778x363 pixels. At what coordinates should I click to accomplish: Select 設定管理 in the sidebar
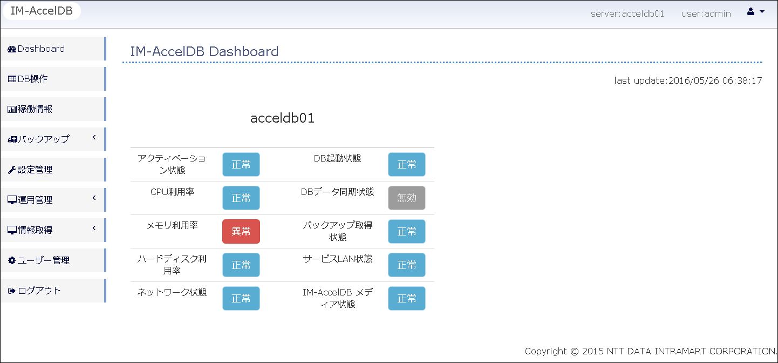point(52,170)
